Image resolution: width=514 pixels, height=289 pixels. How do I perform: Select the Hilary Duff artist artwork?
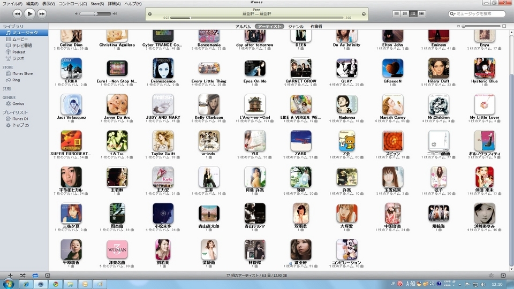pos(439,68)
